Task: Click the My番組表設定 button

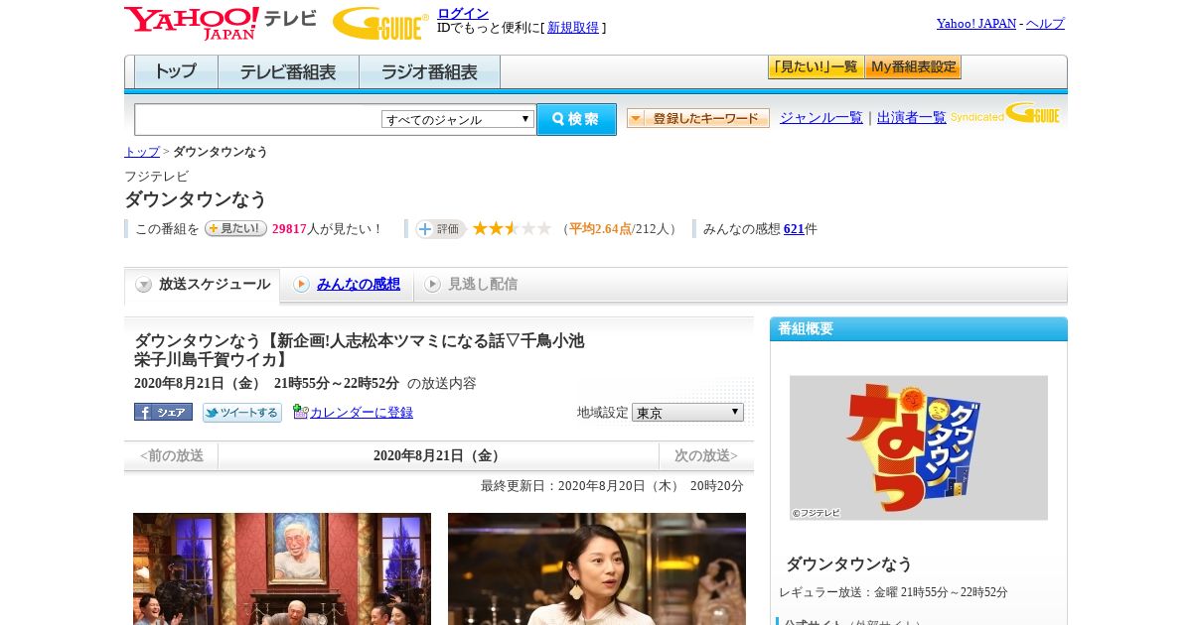Action: pyautogui.click(x=913, y=67)
